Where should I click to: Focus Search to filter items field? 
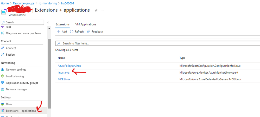tap(158, 43)
